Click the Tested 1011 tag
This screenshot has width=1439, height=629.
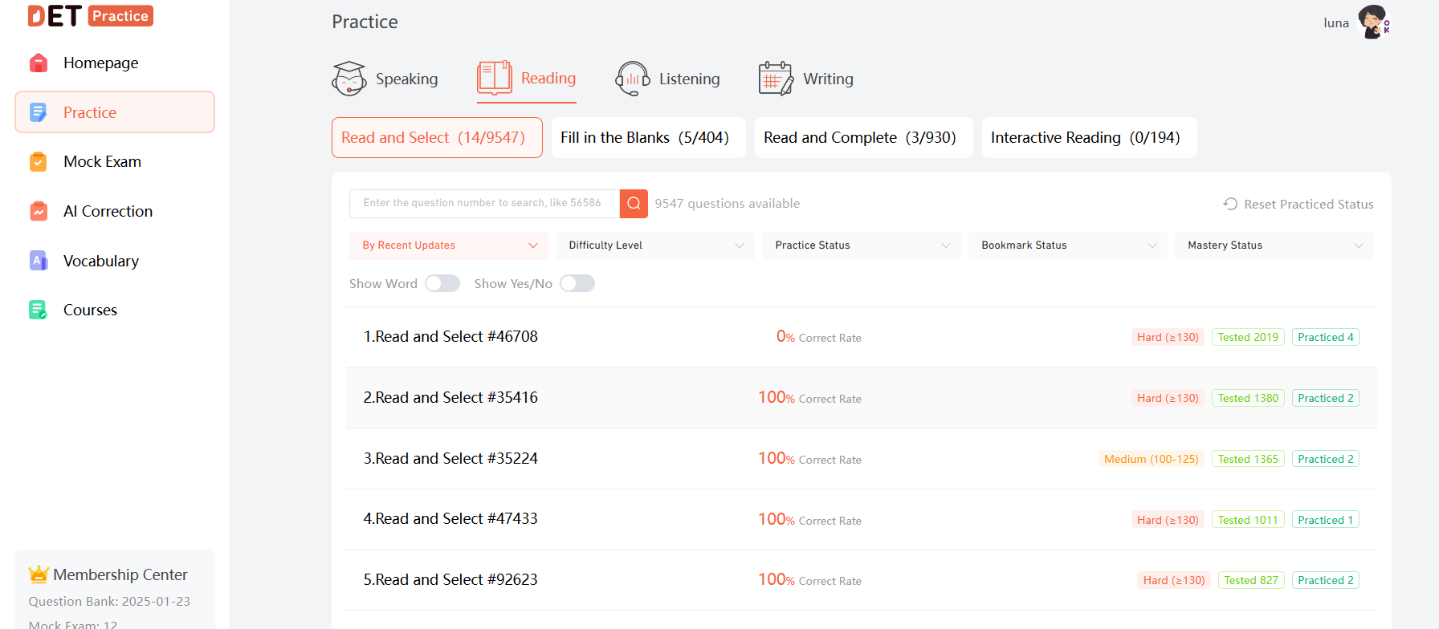[1248, 520]
